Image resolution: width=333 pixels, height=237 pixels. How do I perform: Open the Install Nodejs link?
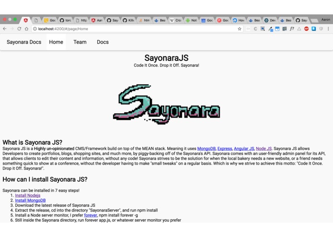[28, 195]
